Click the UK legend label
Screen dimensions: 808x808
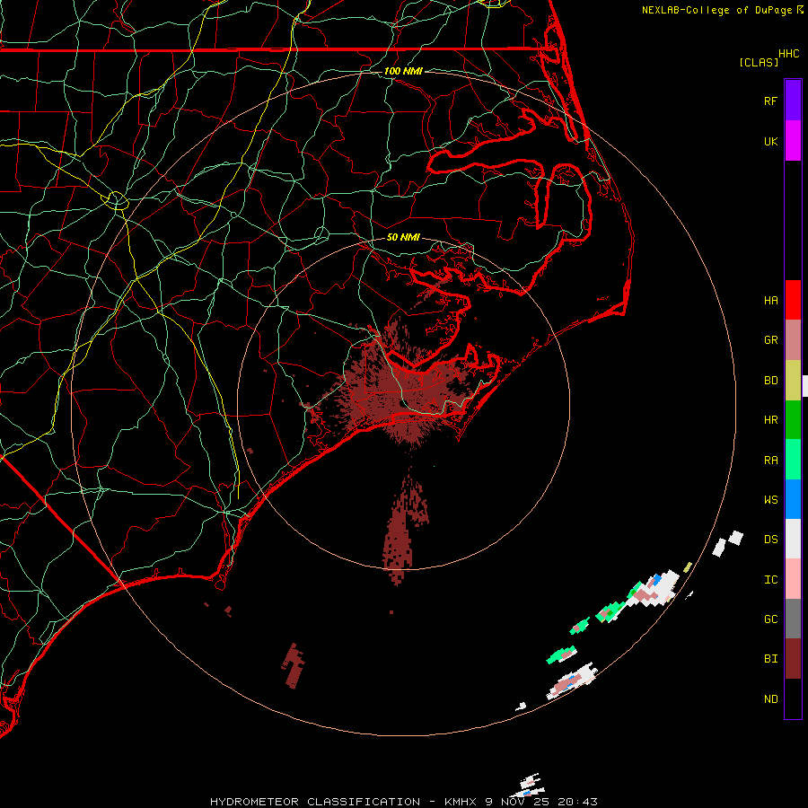coord(770,141)
